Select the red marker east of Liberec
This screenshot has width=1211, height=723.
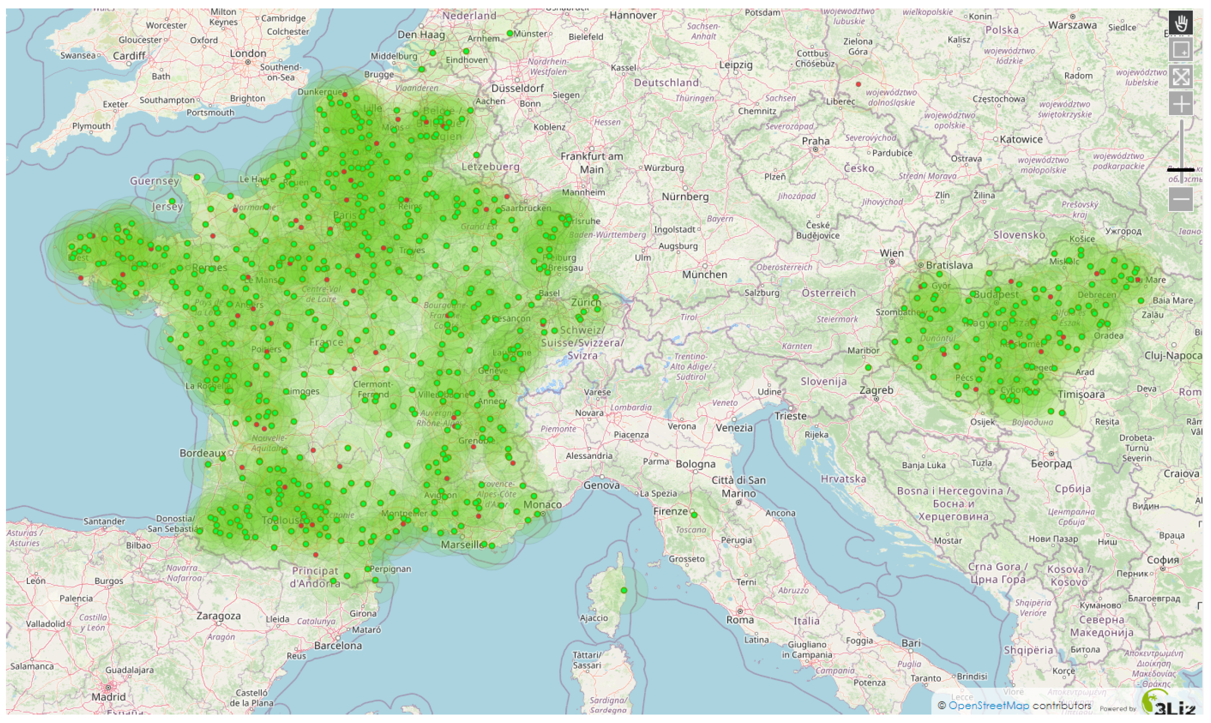[x=858, y=84]
